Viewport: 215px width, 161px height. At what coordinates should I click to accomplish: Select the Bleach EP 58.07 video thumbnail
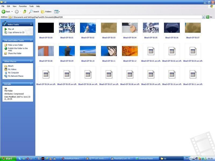pos(193,28)
